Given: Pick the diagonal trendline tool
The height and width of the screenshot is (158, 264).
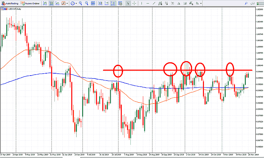Looking at the screenshot, I should [x=155, y=3].
